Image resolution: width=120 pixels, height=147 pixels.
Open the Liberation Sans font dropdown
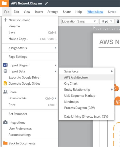tap(79, 21)
